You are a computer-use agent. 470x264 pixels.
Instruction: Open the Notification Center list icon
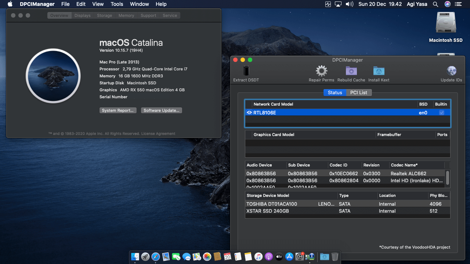pyautogui.click(x=458, y=4)
